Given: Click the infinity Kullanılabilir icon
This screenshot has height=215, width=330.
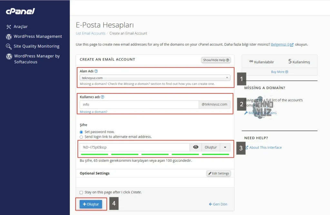Looking at the screenshot, I should (251, 61).
